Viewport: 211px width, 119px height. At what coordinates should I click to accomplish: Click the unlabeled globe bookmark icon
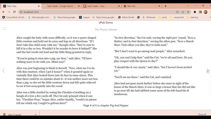pos(138,17)
